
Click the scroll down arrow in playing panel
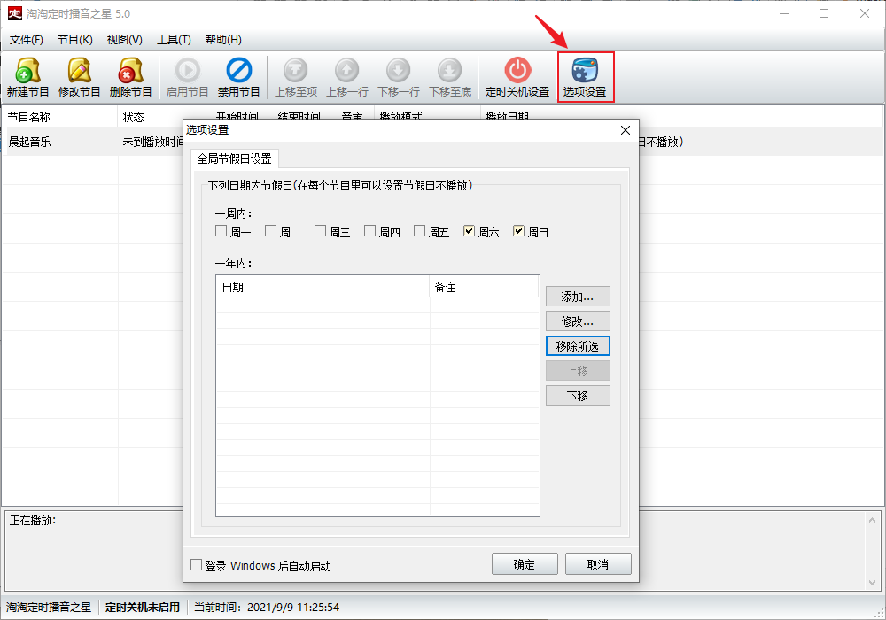coord(873,582)
